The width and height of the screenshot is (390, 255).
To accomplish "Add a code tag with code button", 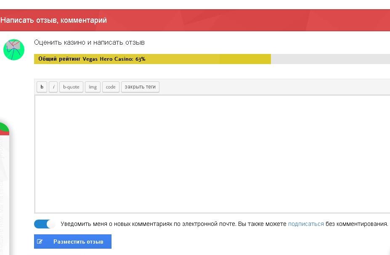I will [x=111, y=87].
